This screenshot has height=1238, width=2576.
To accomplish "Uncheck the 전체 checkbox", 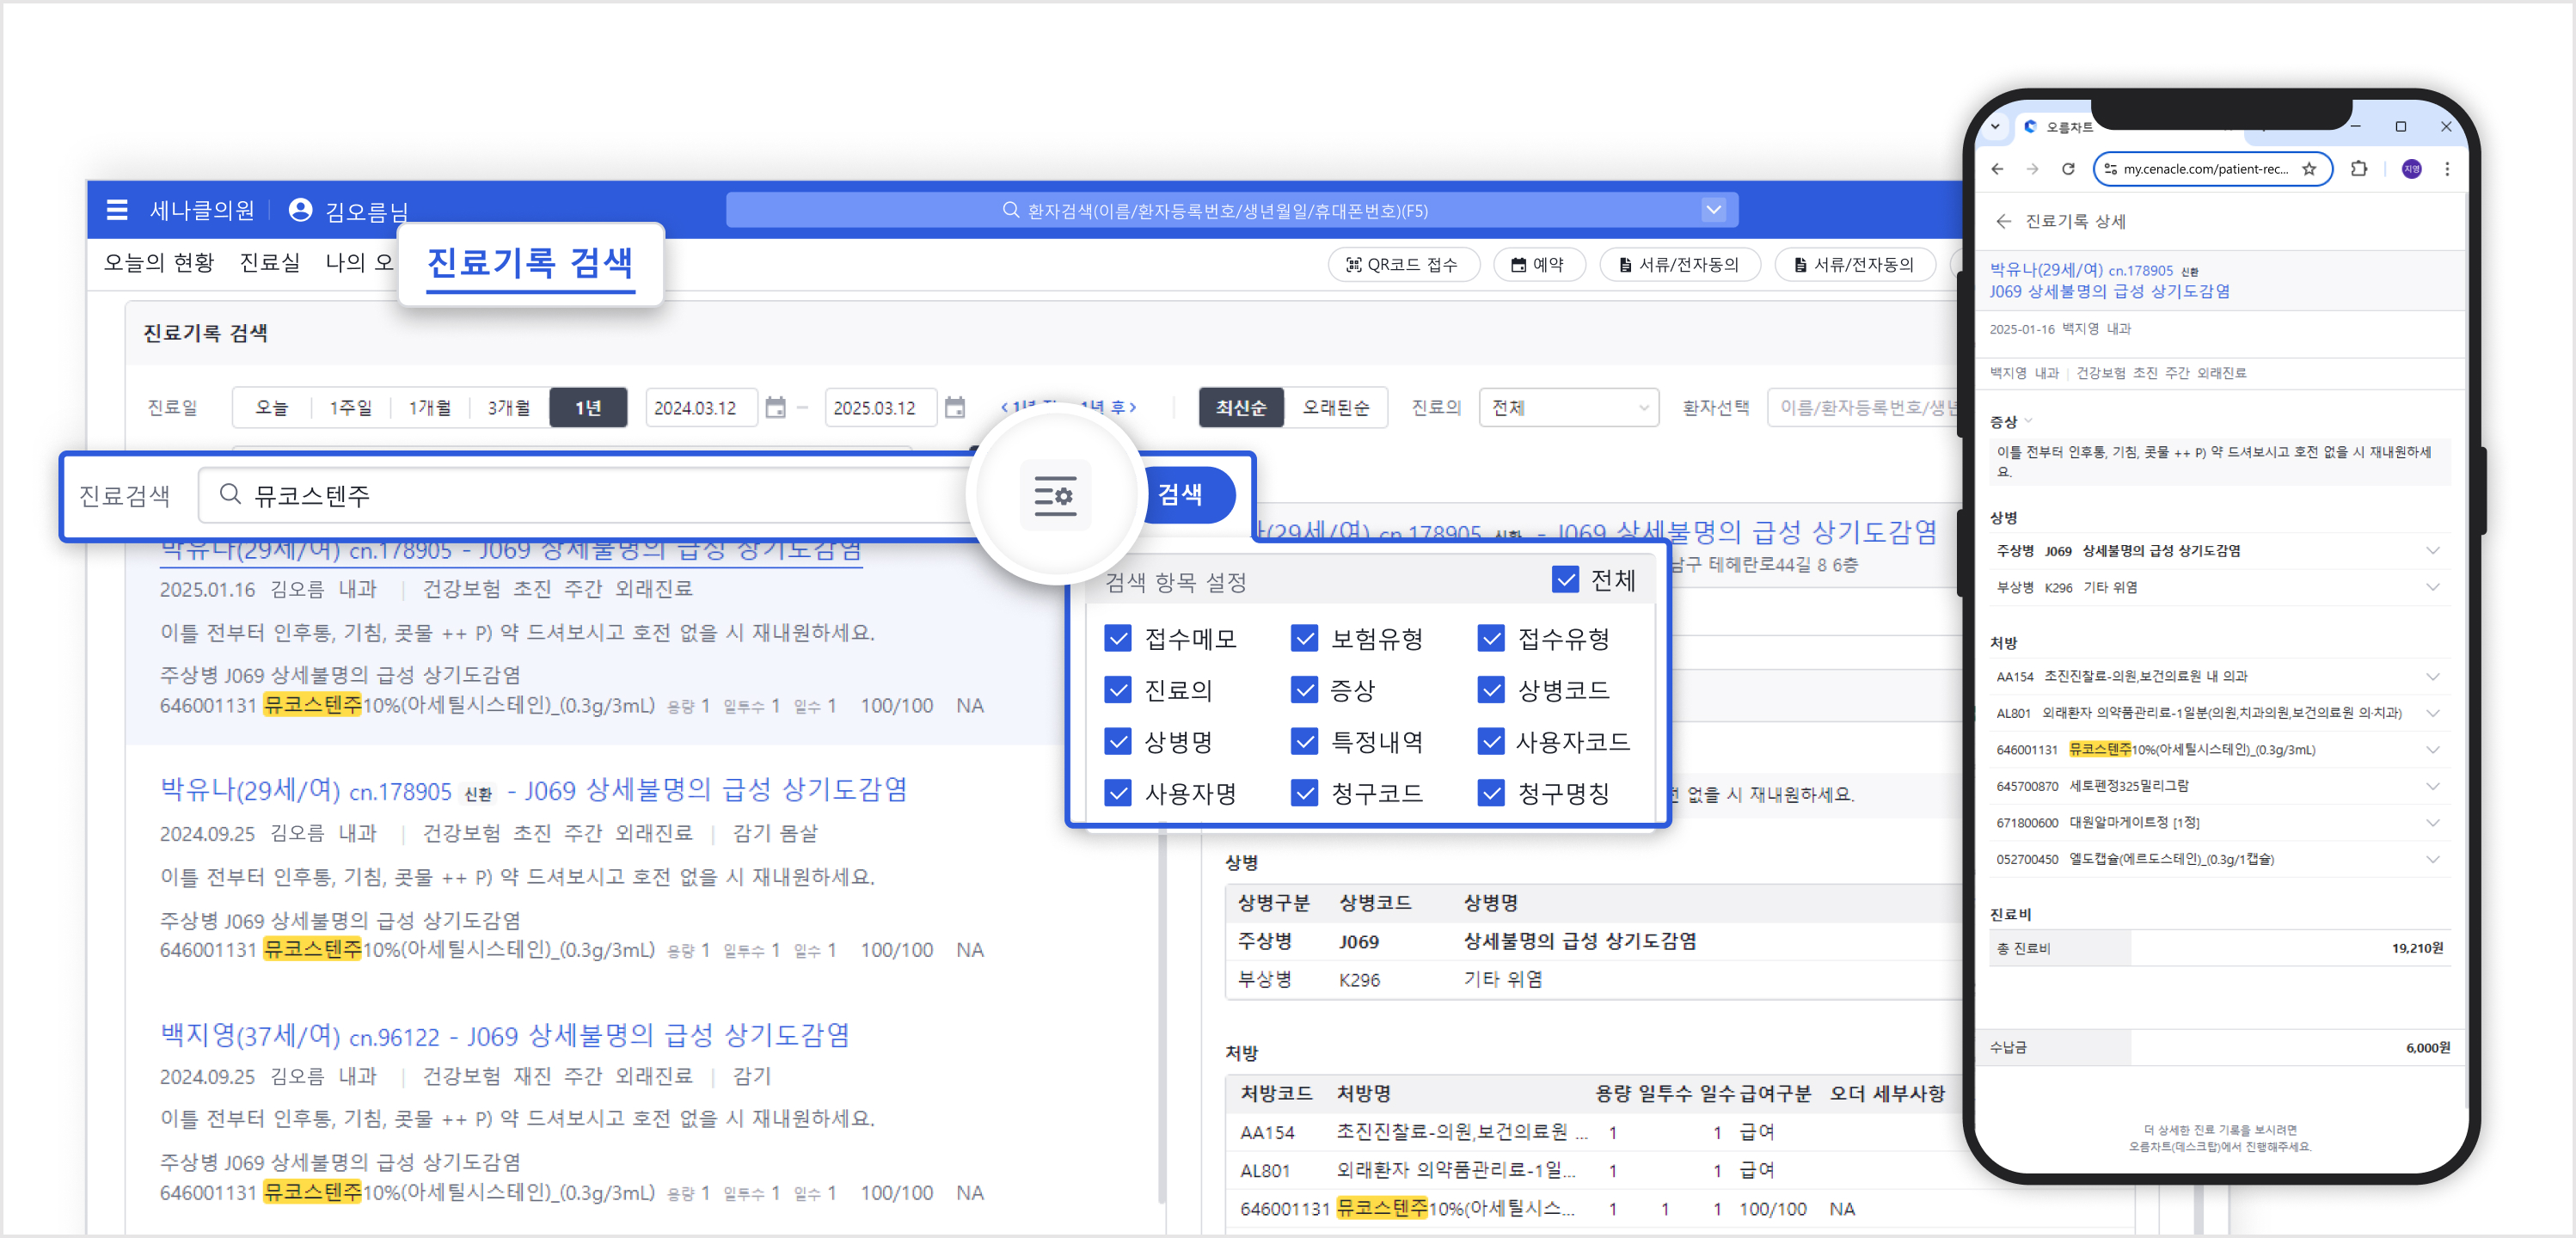I will click(1565, 580).
